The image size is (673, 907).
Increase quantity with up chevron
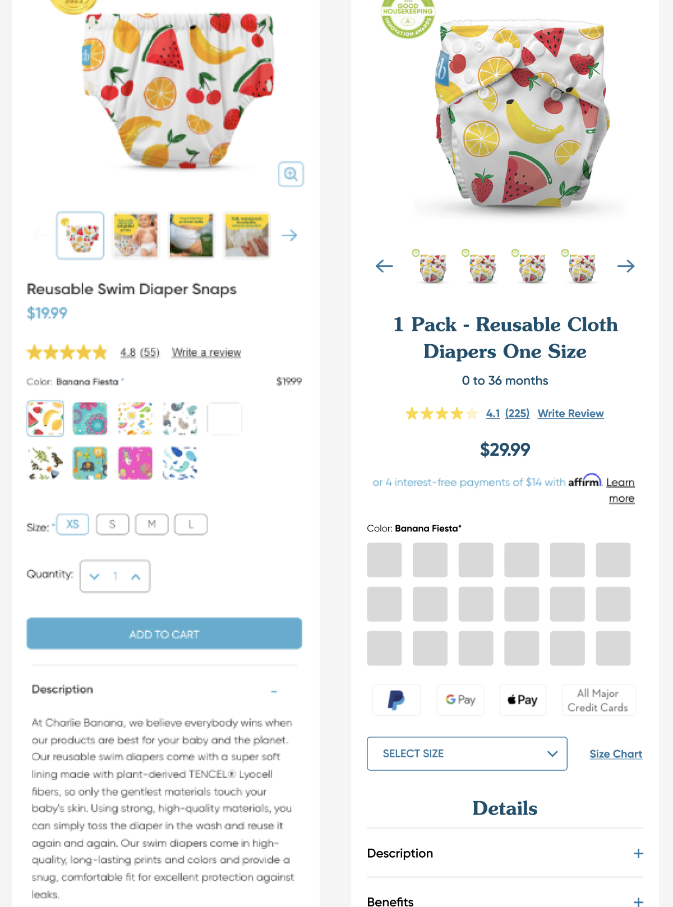coord(136,576)
